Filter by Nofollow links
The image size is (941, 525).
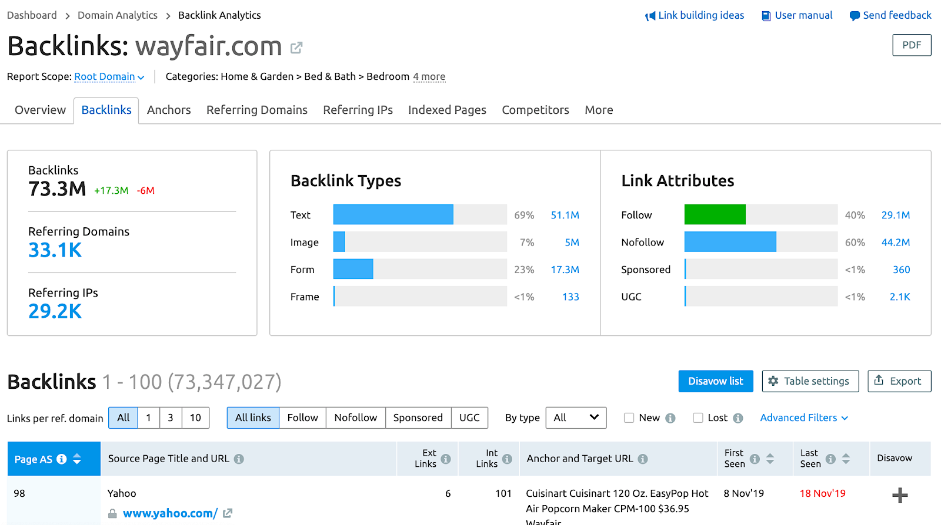(356, 418)
